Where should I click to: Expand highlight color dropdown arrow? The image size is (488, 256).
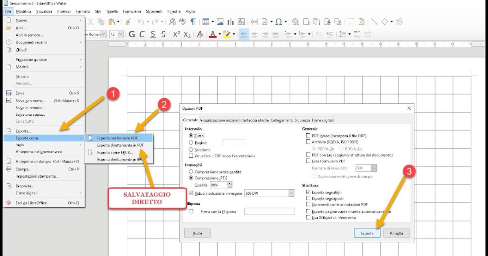click(233, 35)
